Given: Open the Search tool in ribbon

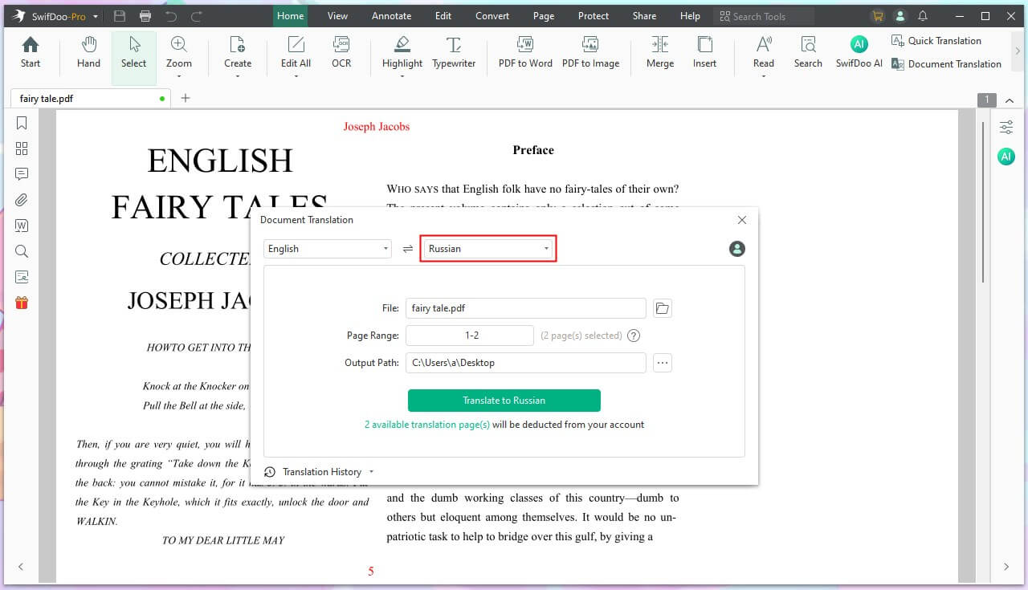Looking at the screenshot, I should click(808, 52).
